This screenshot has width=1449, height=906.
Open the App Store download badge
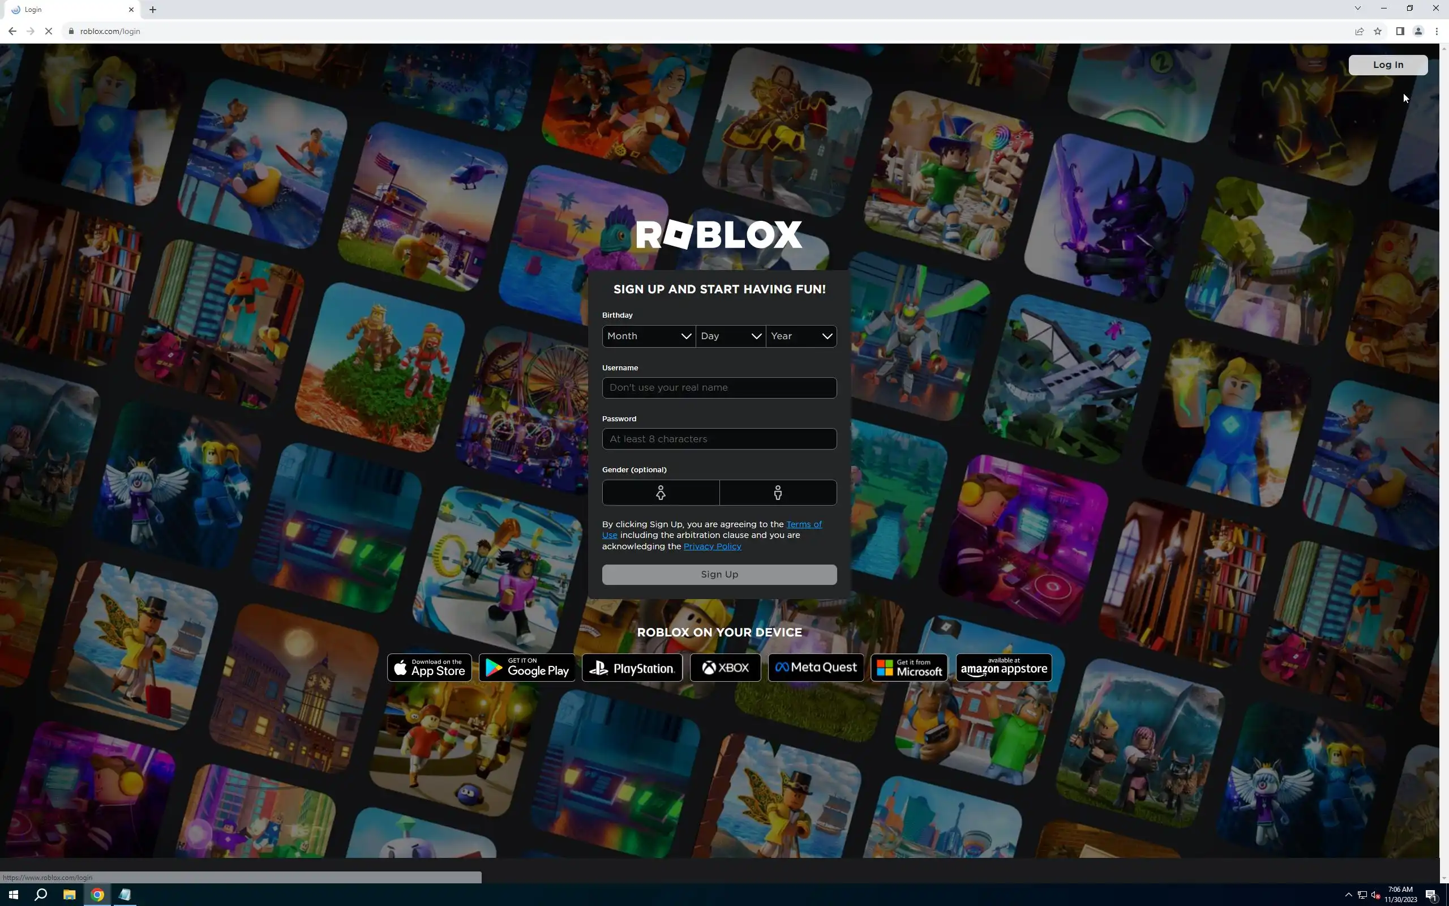tap(429, 668)
